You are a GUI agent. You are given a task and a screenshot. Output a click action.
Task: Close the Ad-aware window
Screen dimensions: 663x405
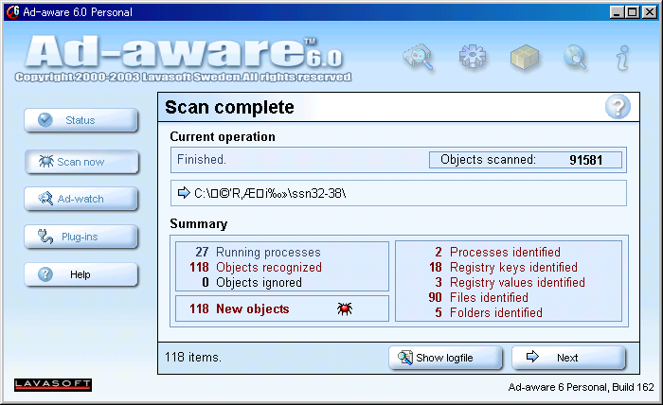(650, 11)
